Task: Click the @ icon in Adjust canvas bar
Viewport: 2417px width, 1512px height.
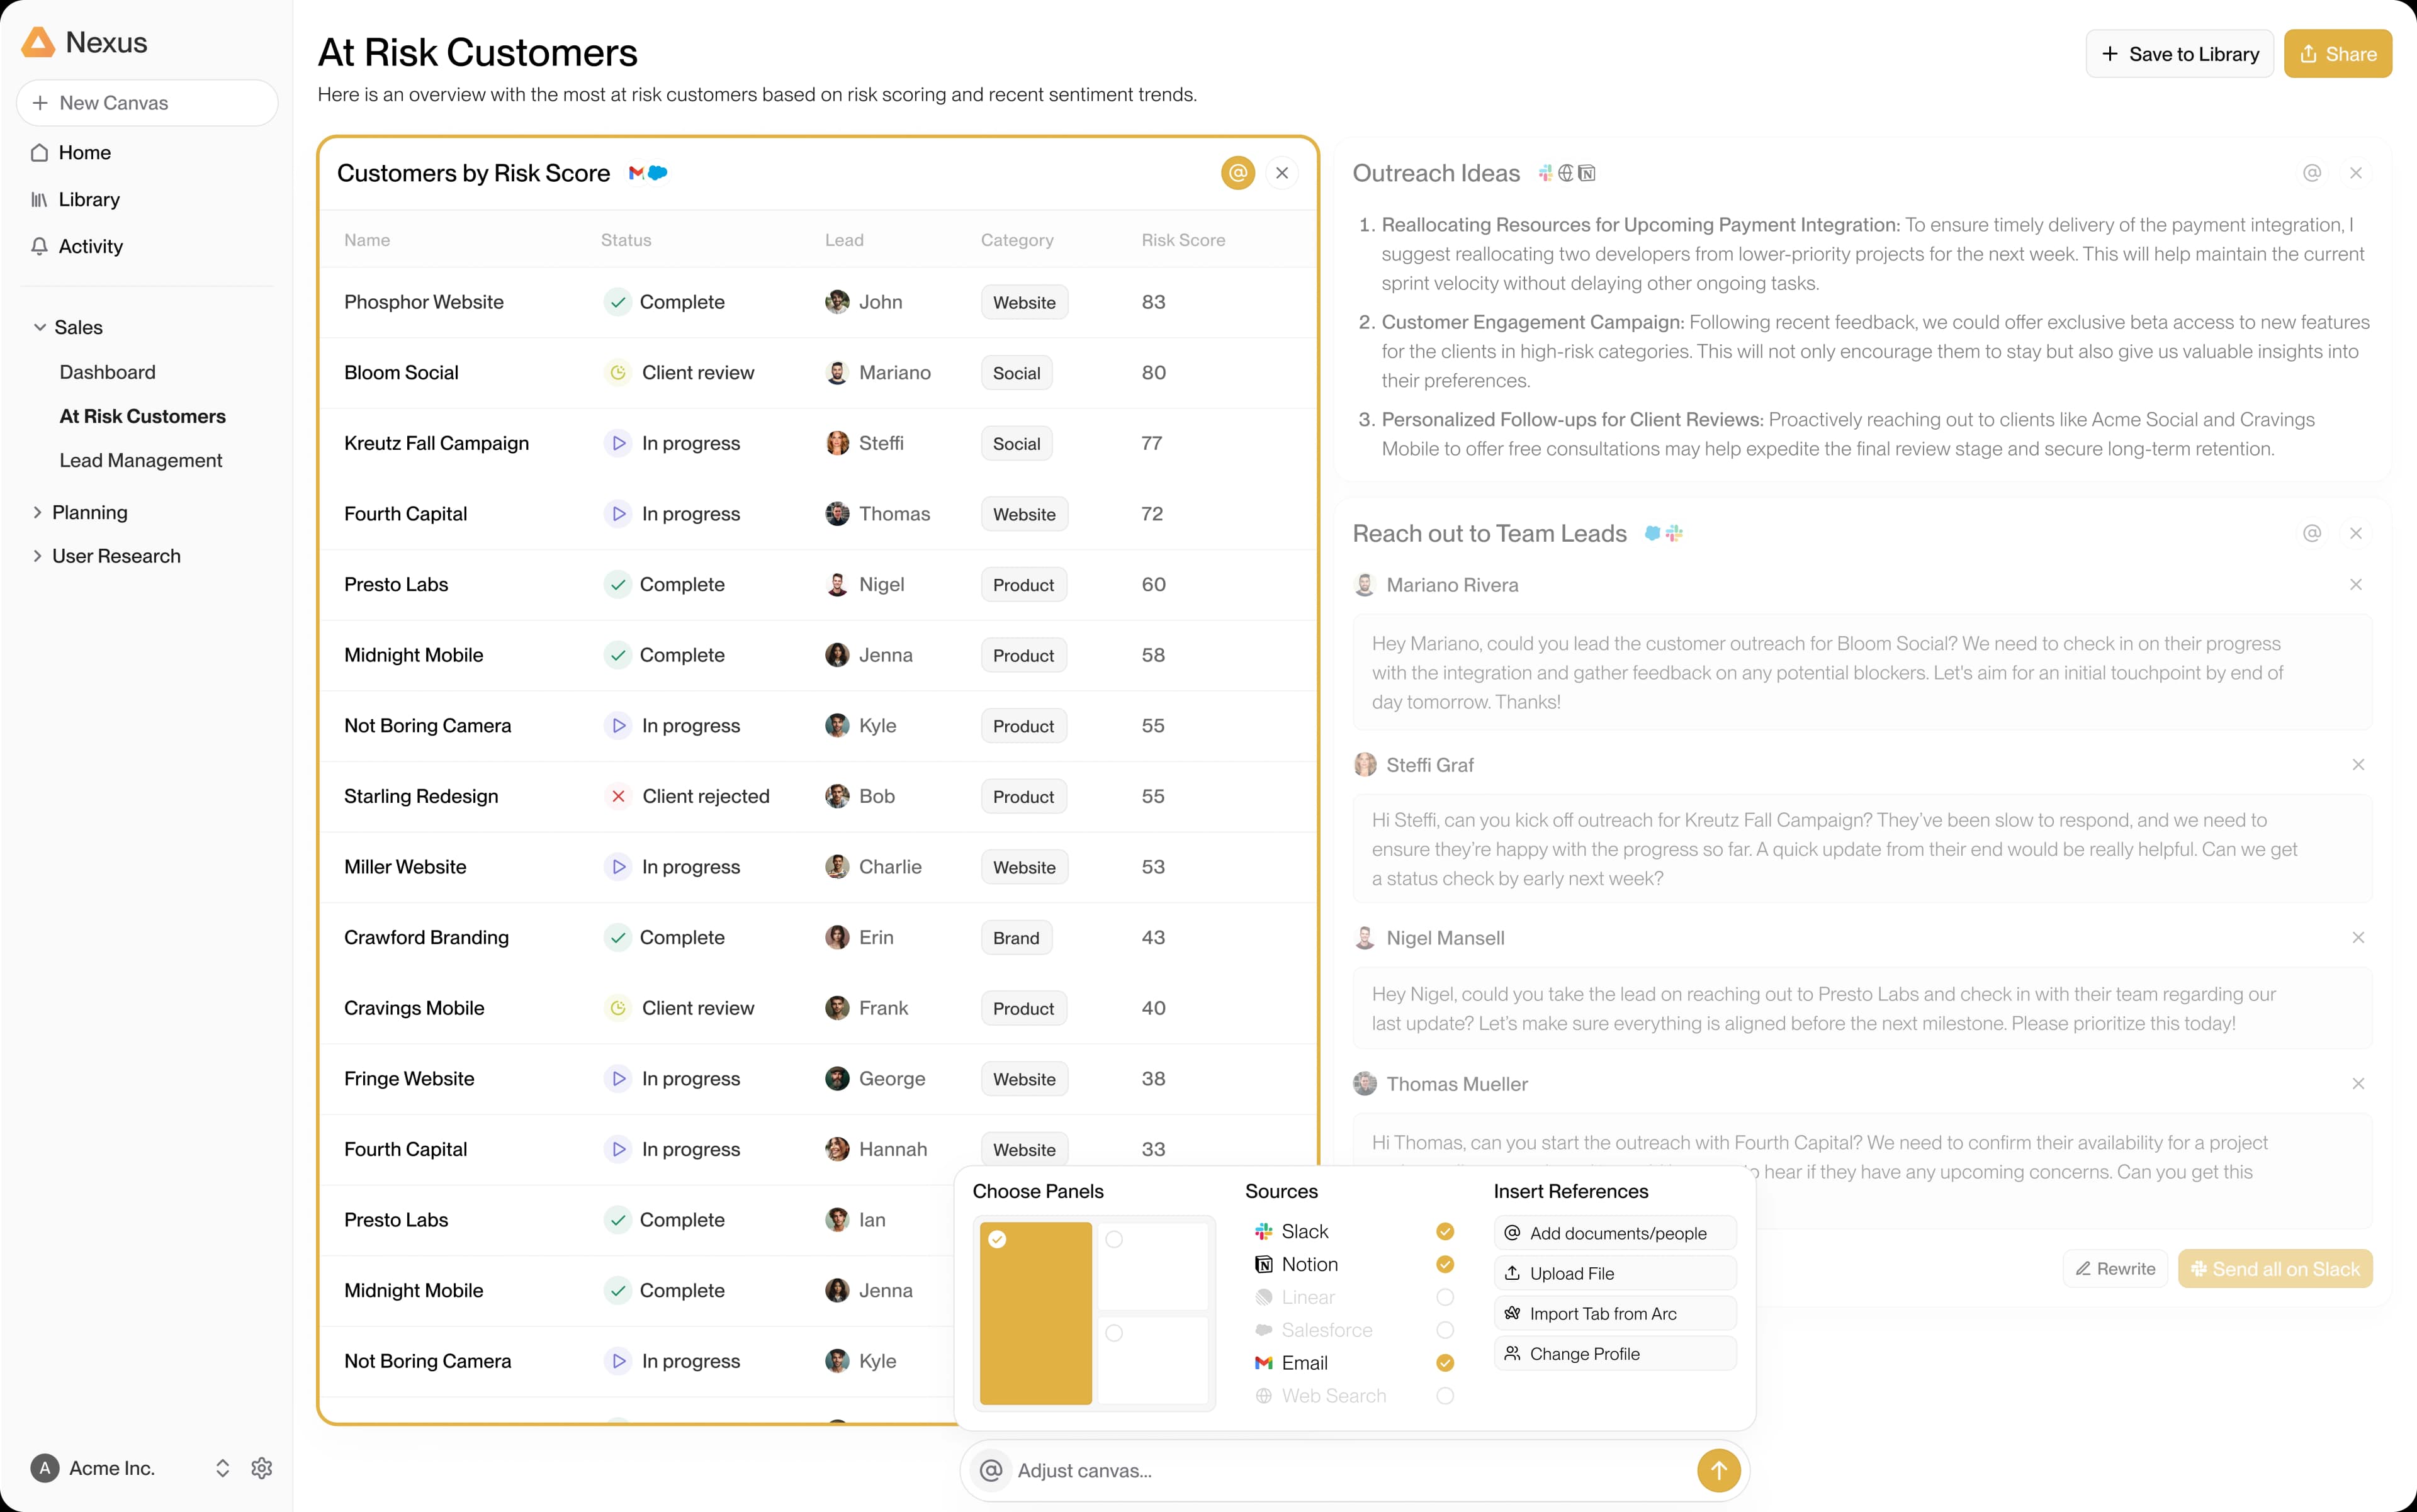Action: click(991, 1470)
